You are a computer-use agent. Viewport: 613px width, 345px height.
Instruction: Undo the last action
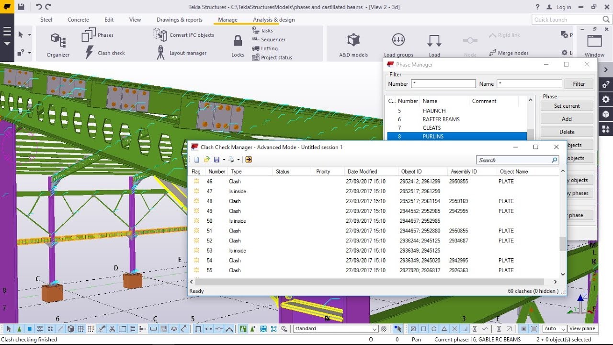click(x=38, y=7)
